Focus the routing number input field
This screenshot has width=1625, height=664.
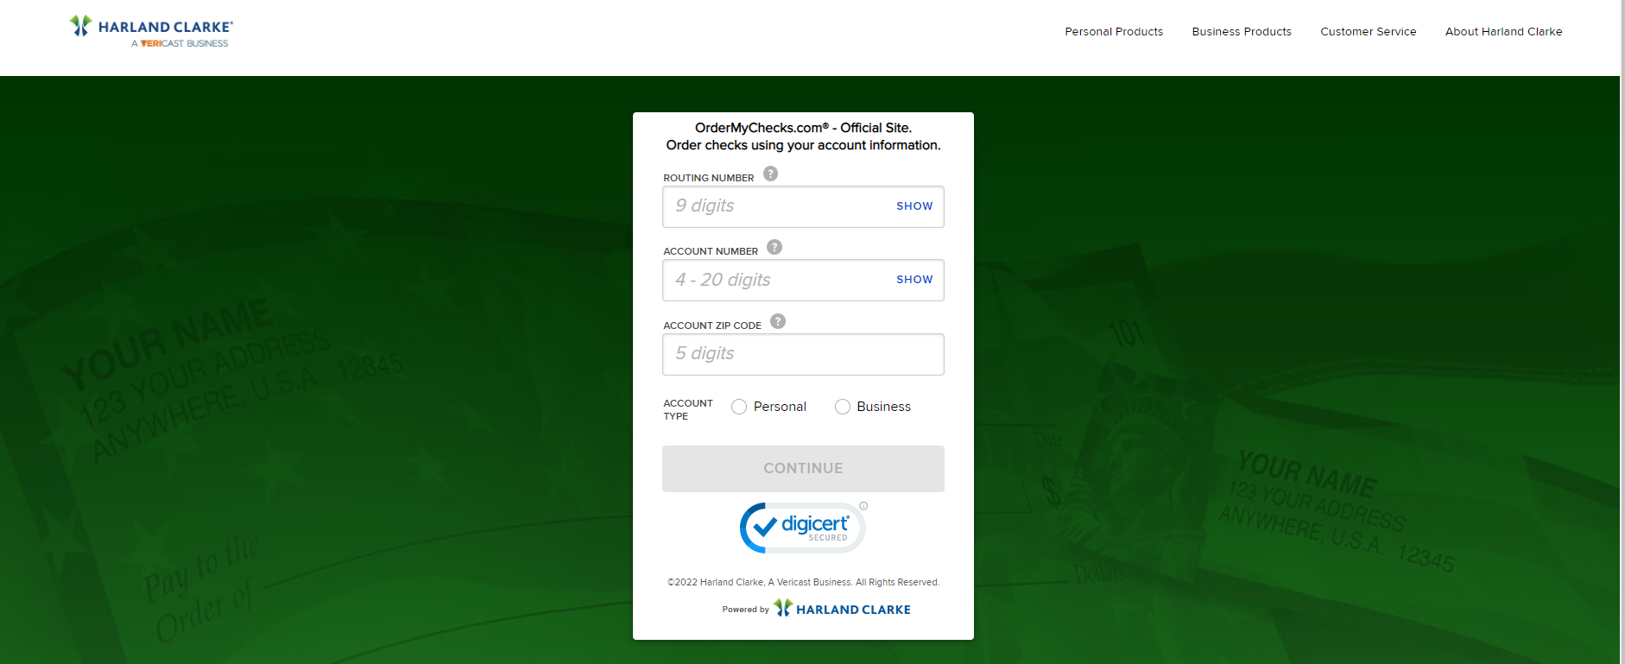[777, 207]
